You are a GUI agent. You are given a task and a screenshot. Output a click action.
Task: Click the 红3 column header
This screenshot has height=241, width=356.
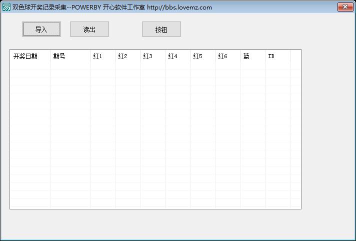[153, 56]
